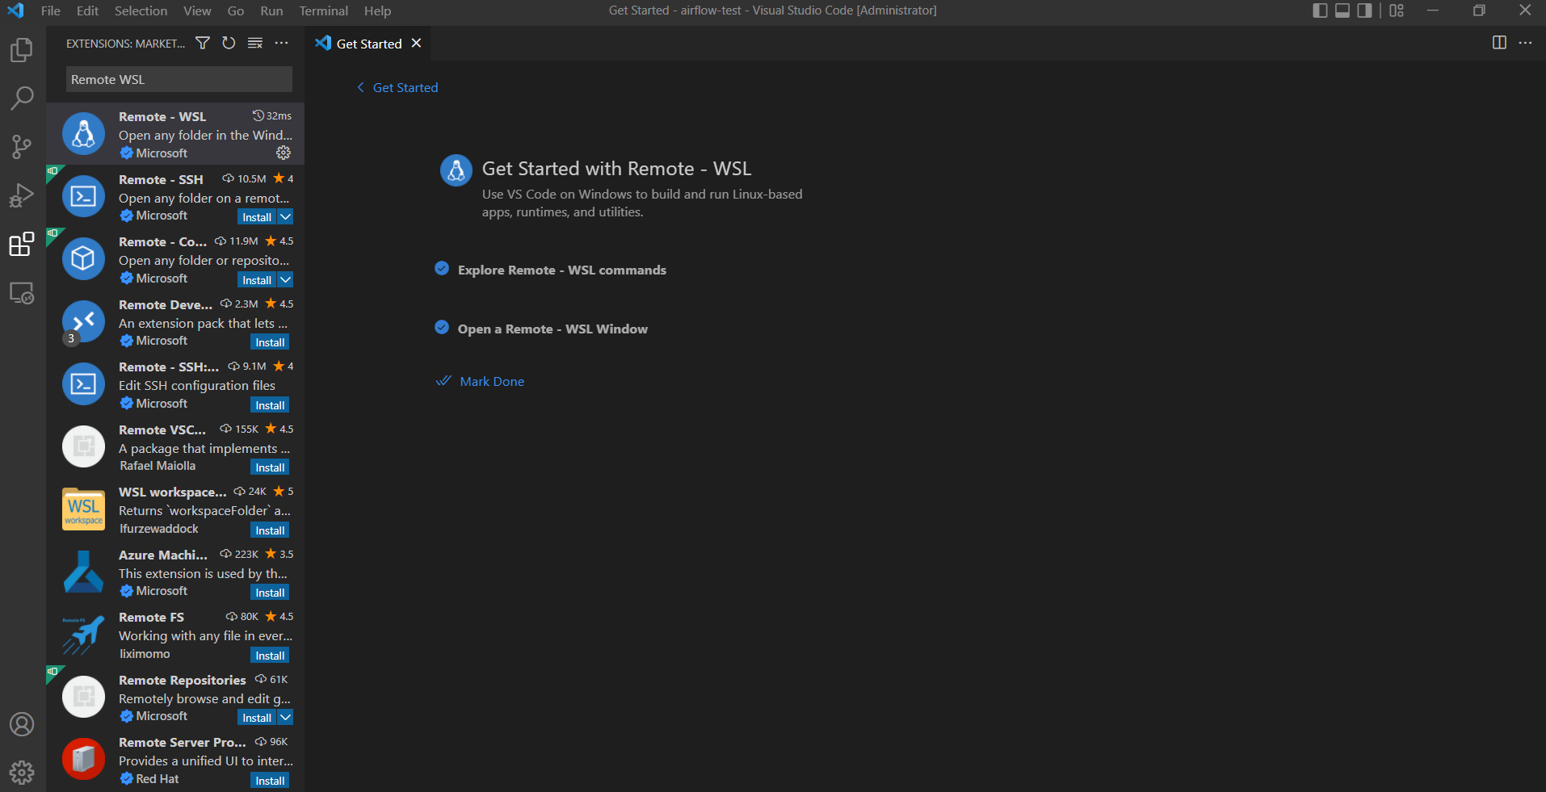Refresh the extensions marketplace list
The image size is (1546, 792).
point(229,43)
